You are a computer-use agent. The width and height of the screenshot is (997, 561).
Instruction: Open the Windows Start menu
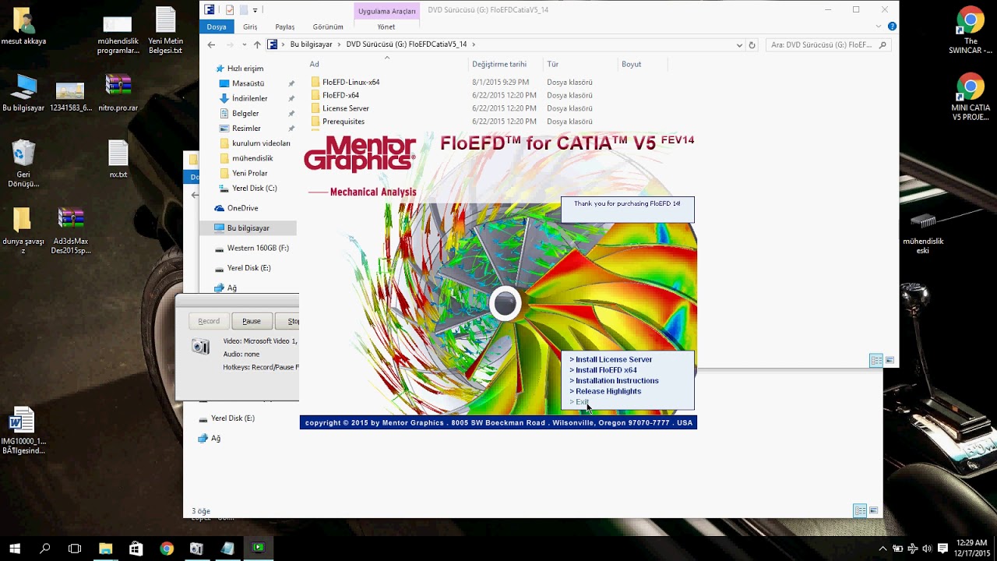15,549
